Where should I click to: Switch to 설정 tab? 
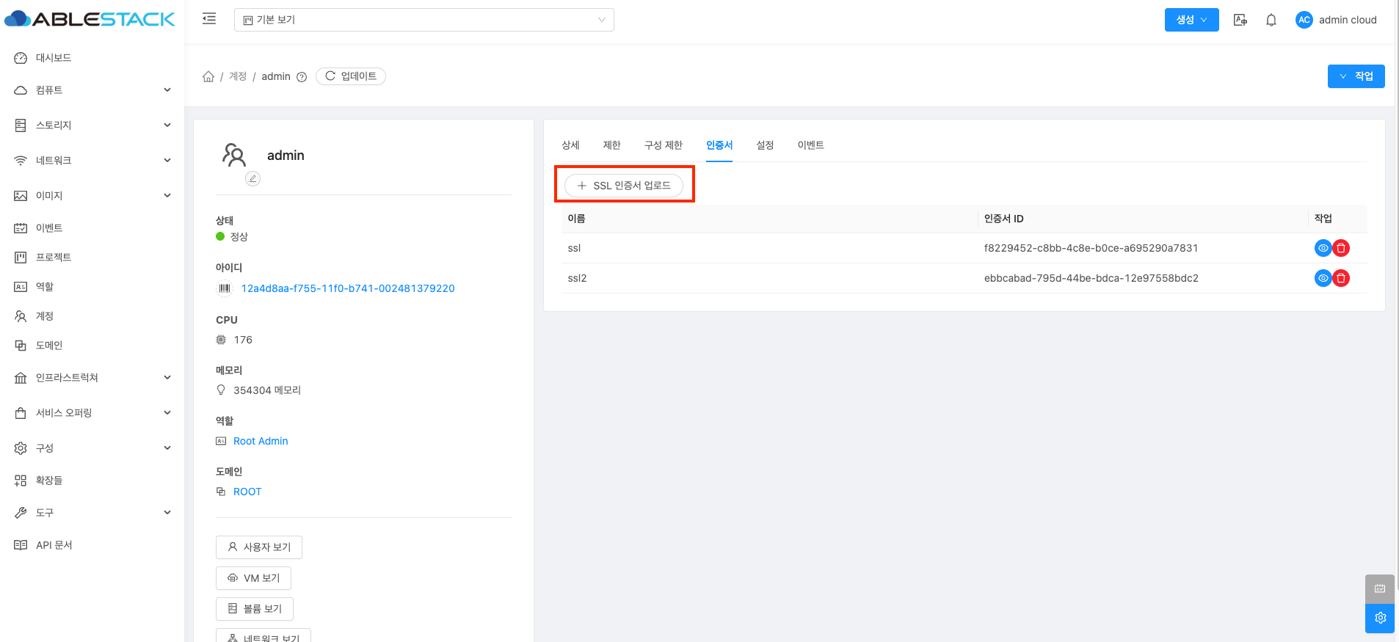tap(765, 145)
